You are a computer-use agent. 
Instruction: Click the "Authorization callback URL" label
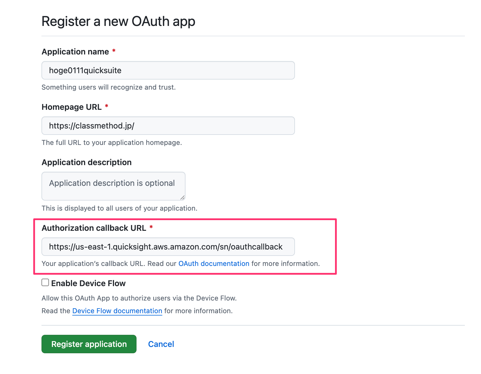click(94, 228)
